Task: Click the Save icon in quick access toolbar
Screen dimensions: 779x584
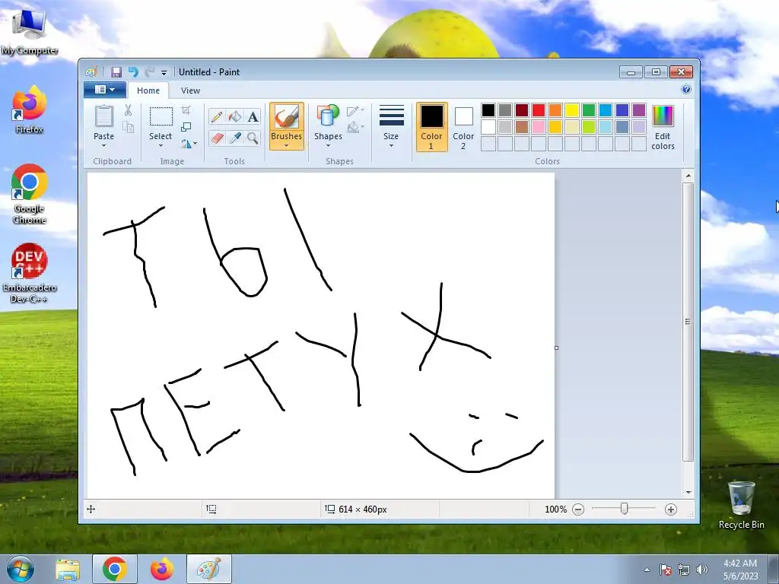Action: click(116, 72)
